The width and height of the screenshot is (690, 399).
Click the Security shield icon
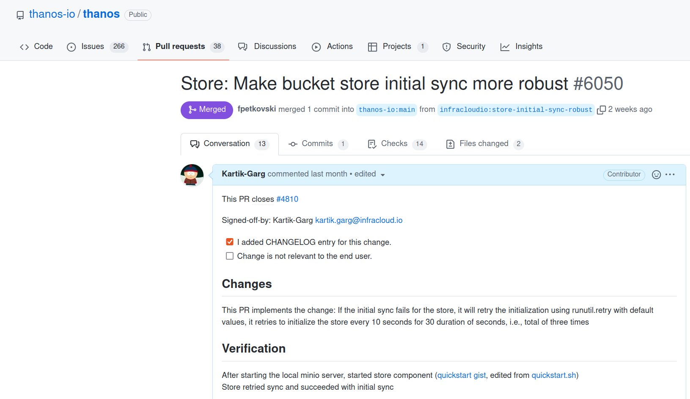tap(446, 46)
